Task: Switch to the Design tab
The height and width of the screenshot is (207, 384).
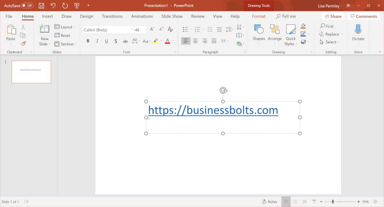Action: 86,16
